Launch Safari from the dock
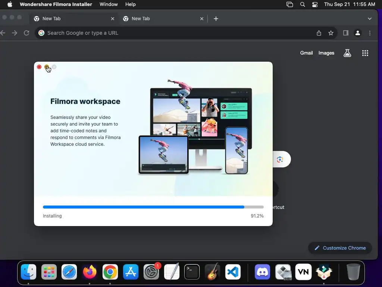 69,272
